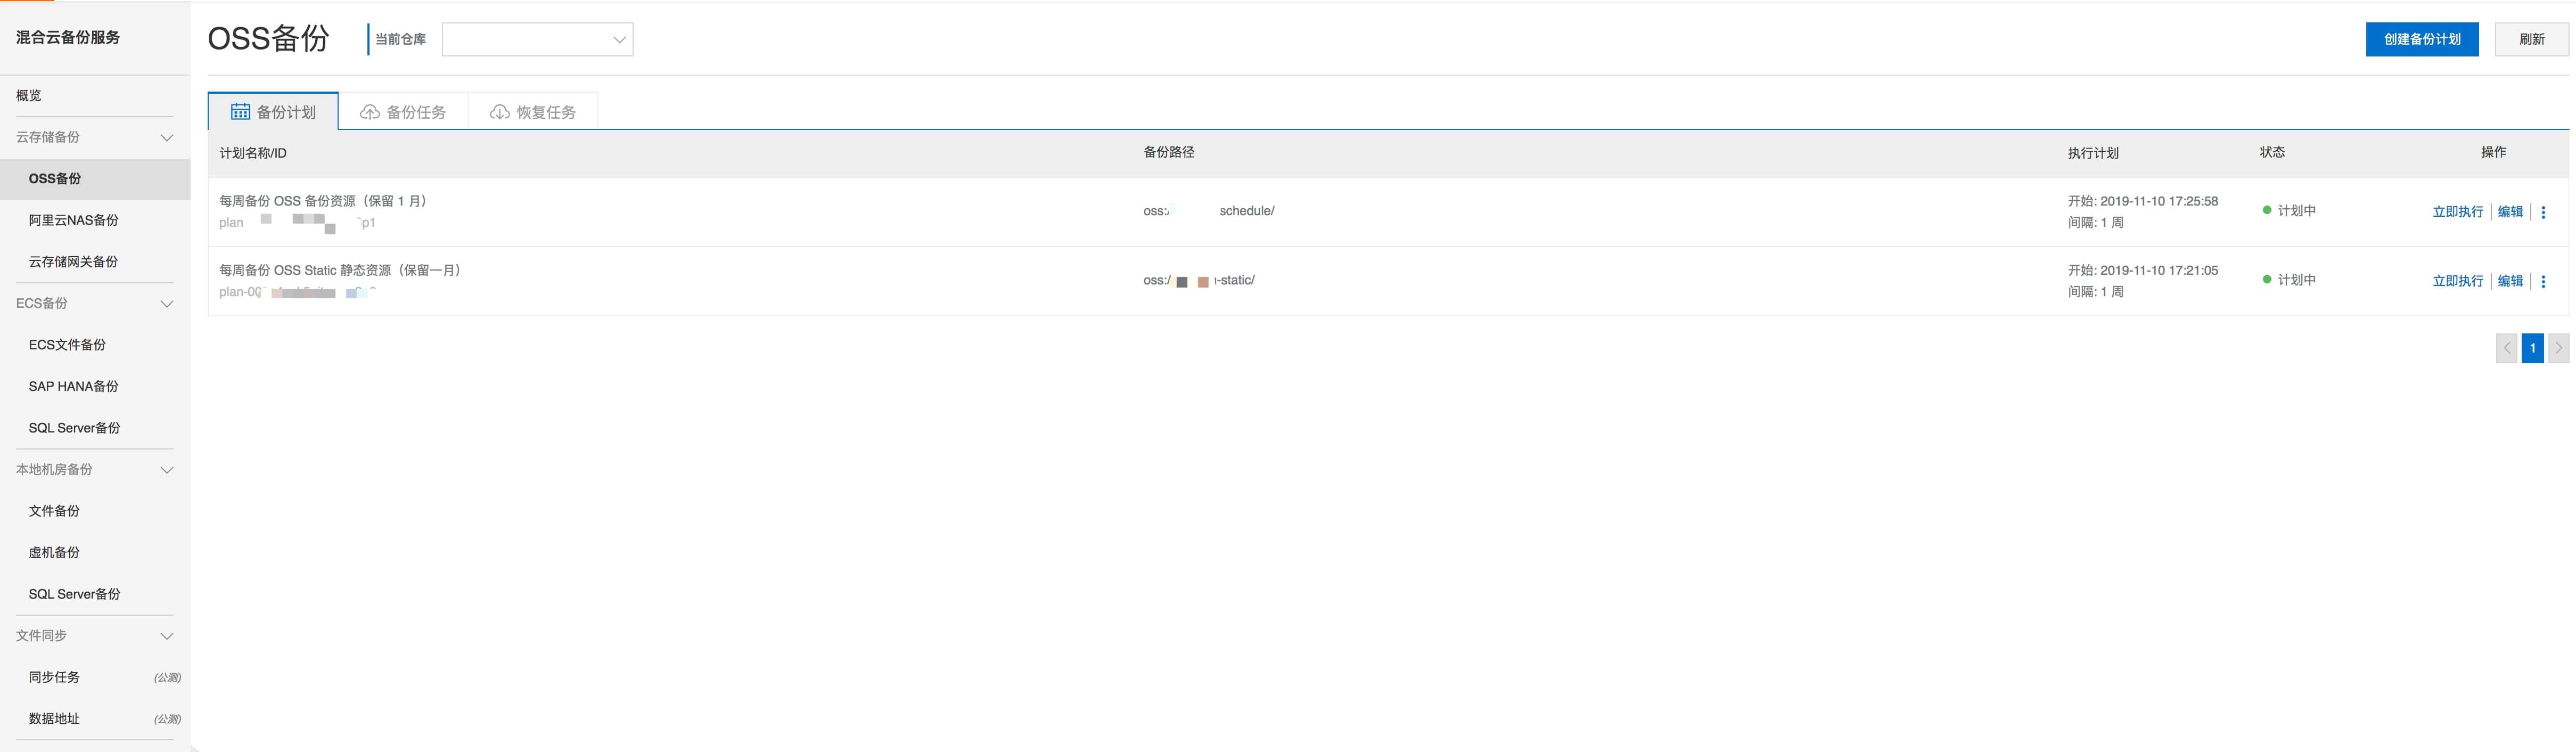Open 同步任务 in sidebar
2576x752 pixels.
point(54,677)
